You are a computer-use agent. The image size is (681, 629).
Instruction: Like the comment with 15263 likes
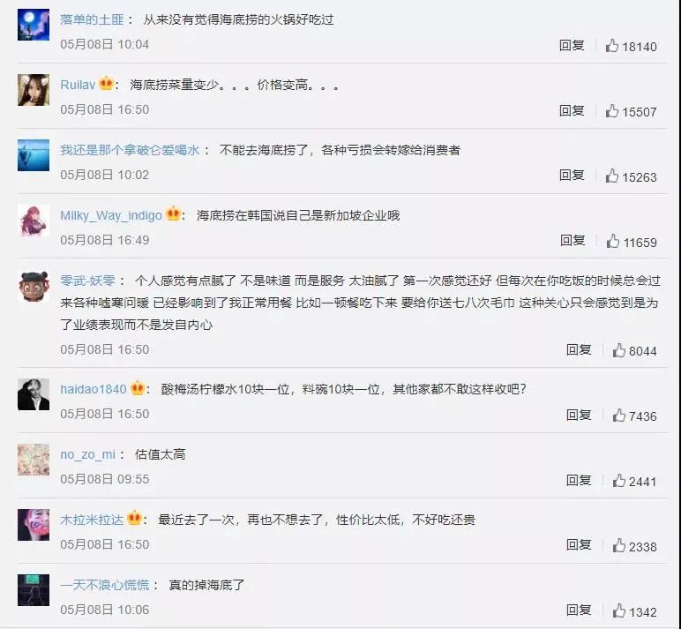pos(612,176)
